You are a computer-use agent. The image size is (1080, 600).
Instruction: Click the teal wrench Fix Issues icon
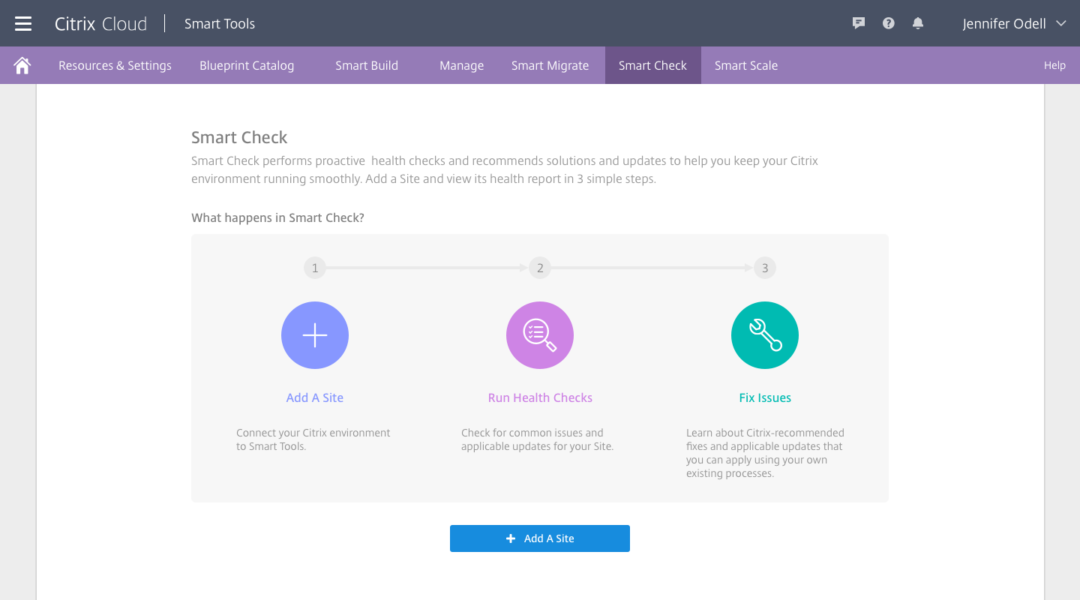[x=765, y=335]
